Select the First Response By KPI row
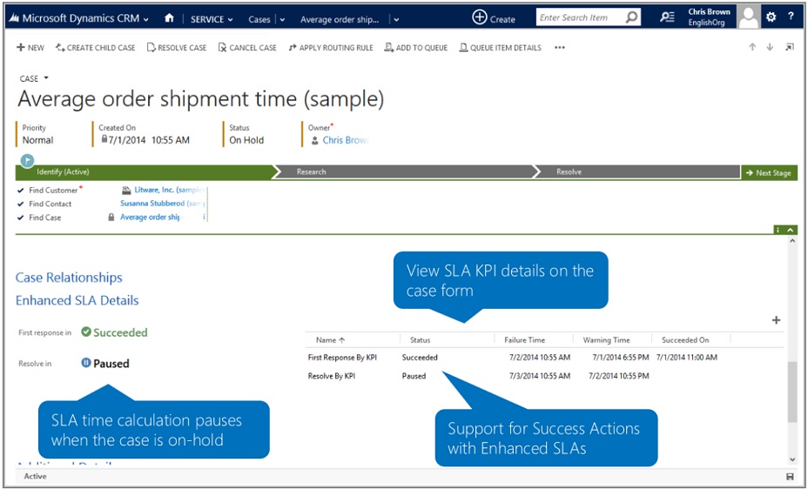 545,358
